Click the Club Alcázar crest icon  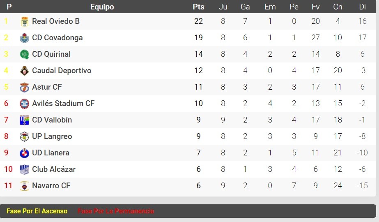(24, 170)
